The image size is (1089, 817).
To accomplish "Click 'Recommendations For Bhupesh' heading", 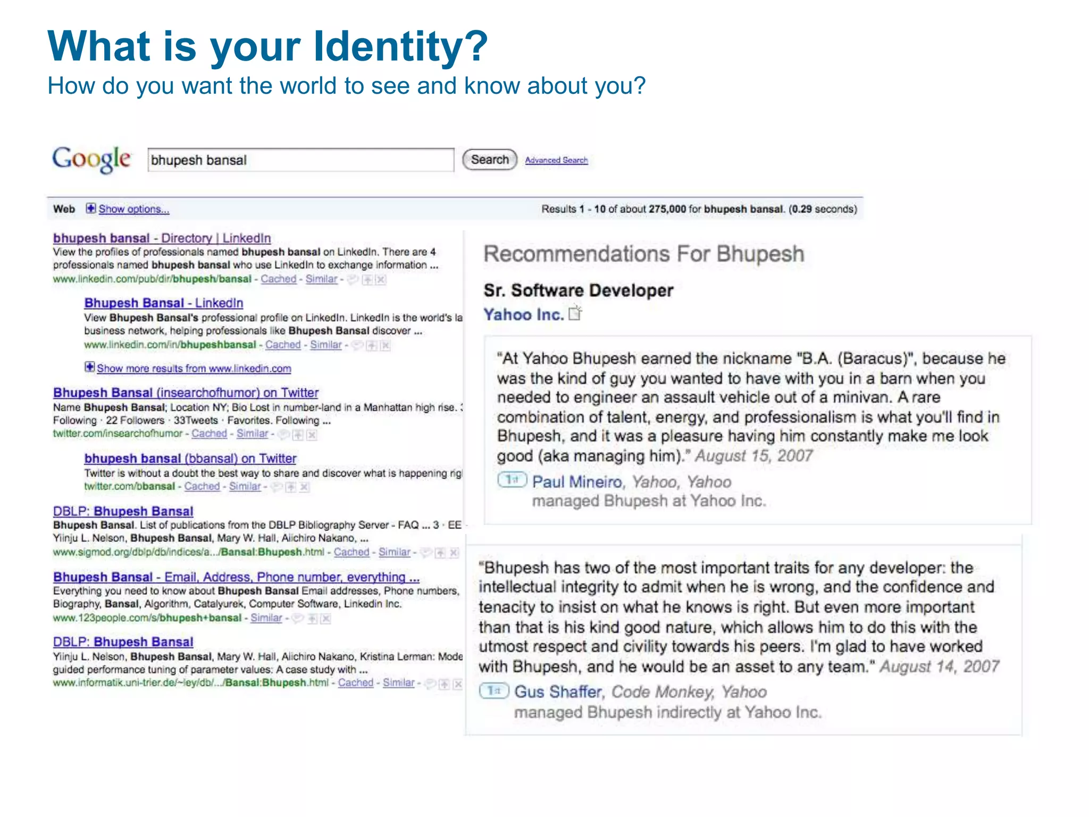I will pyautogui.click(x=644, y=254).
